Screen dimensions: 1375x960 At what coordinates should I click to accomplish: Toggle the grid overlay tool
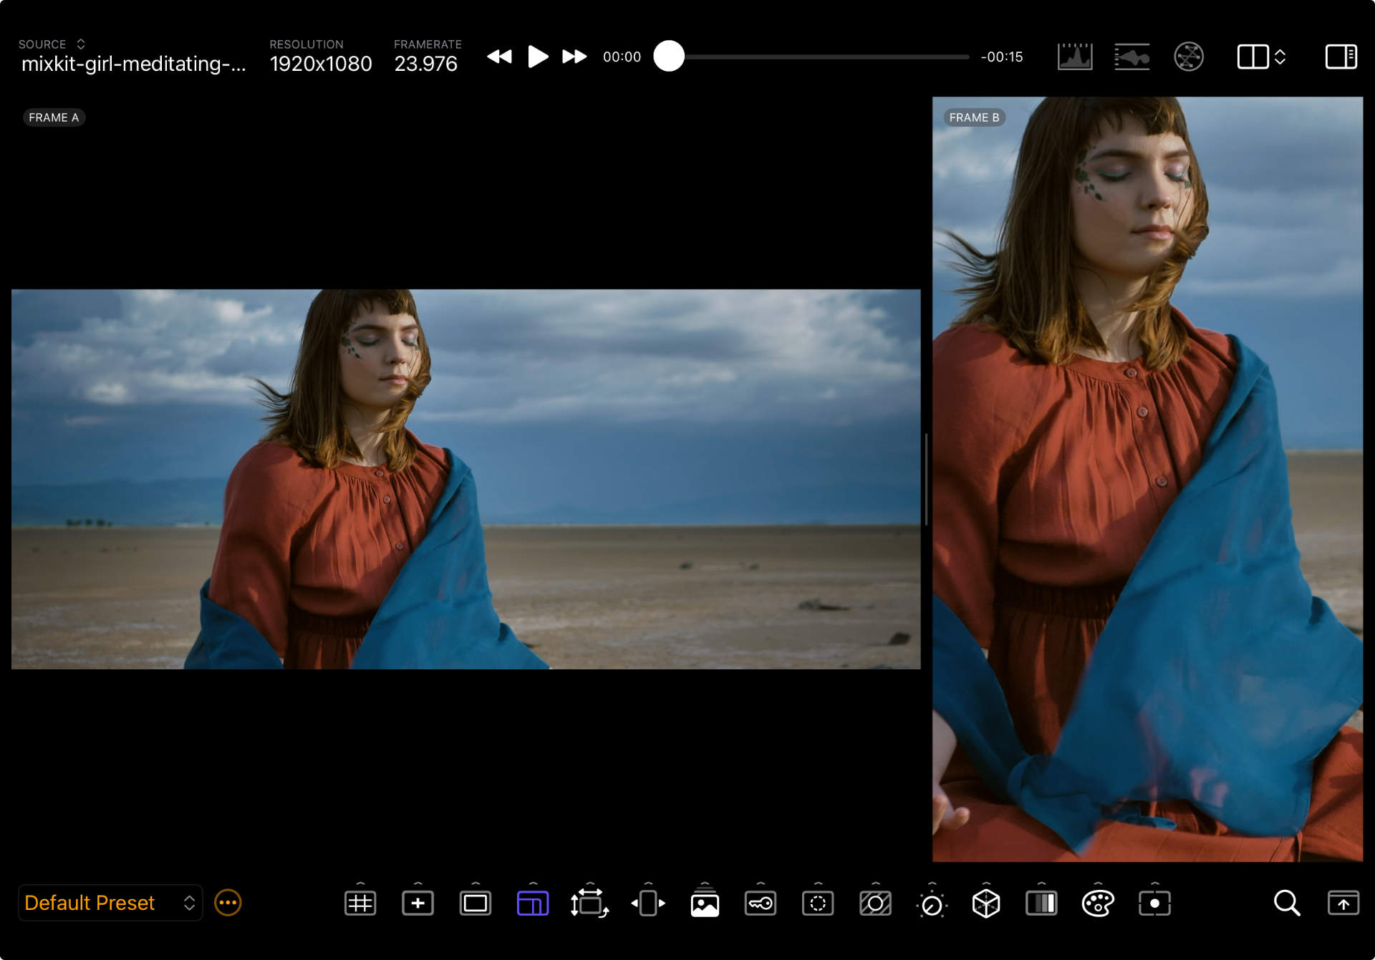[x=360, y=903]
